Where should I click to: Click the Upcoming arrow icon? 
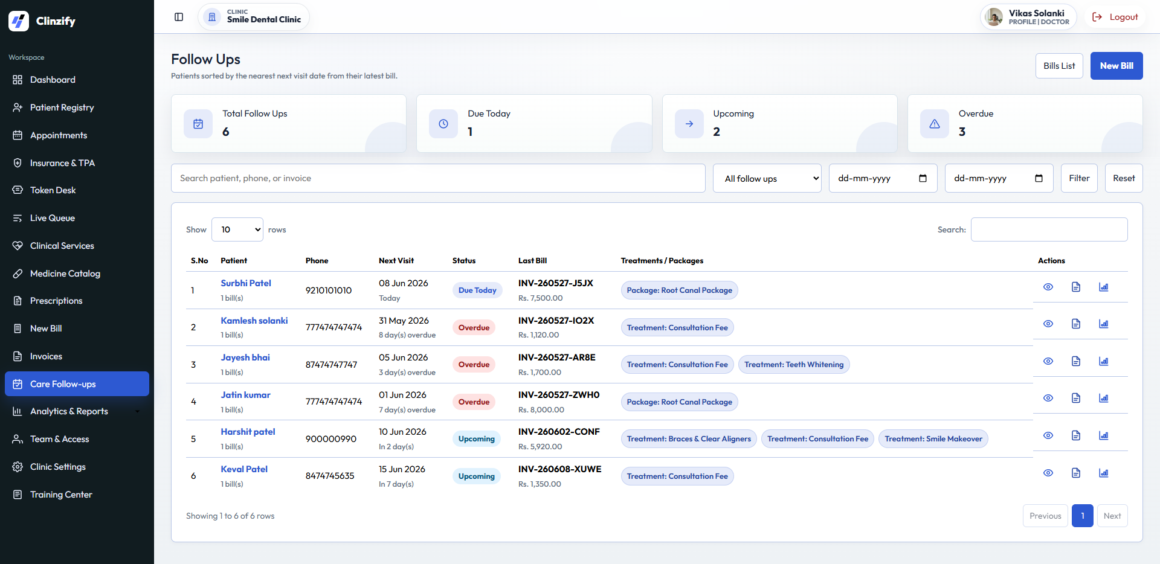click(x=689, y=124)
